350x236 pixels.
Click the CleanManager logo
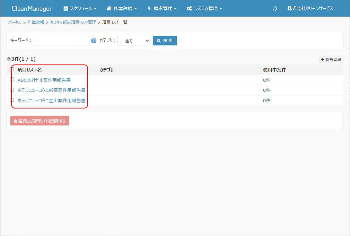32,9
